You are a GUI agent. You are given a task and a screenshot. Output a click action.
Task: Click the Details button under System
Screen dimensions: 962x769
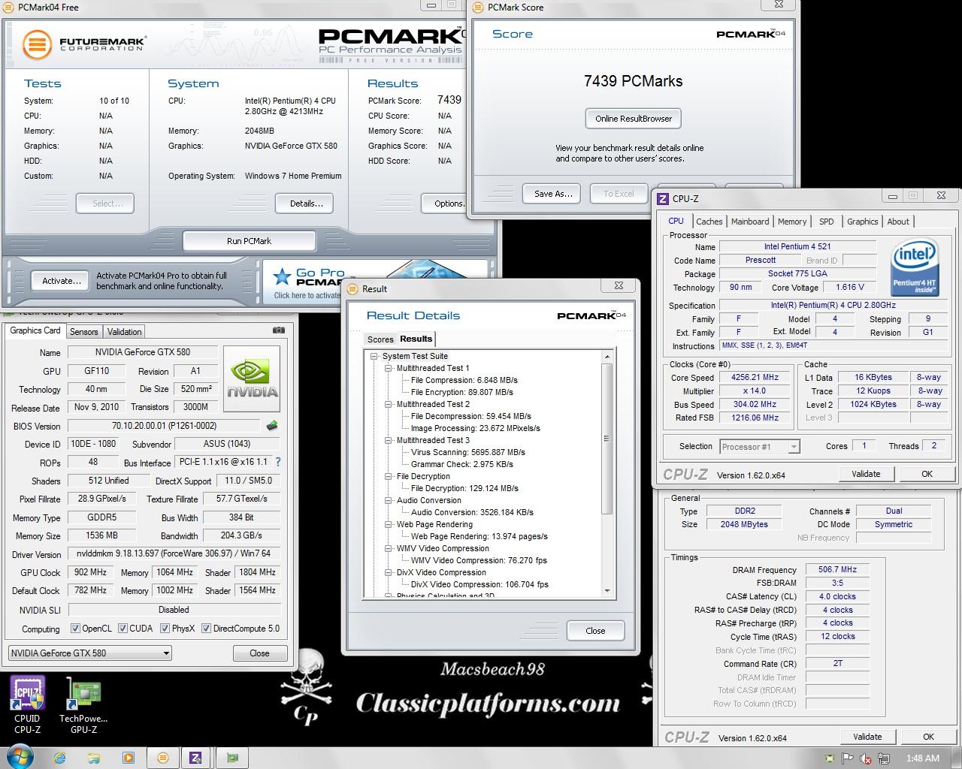(306, 204)
